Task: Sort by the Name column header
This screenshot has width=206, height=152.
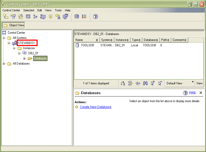Action: coord(87,40)
